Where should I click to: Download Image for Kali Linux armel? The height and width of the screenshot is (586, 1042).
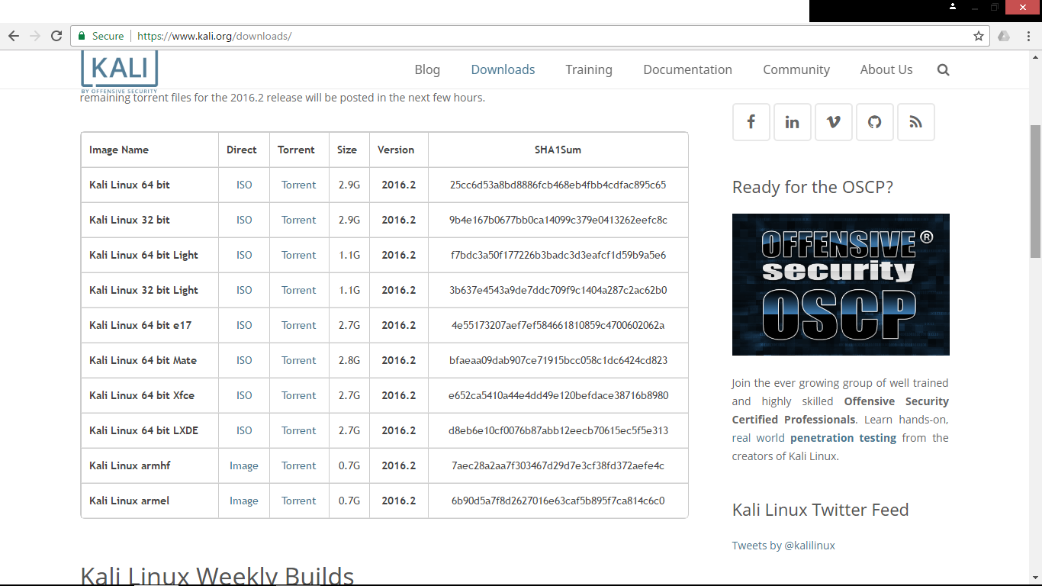[244, 501]
